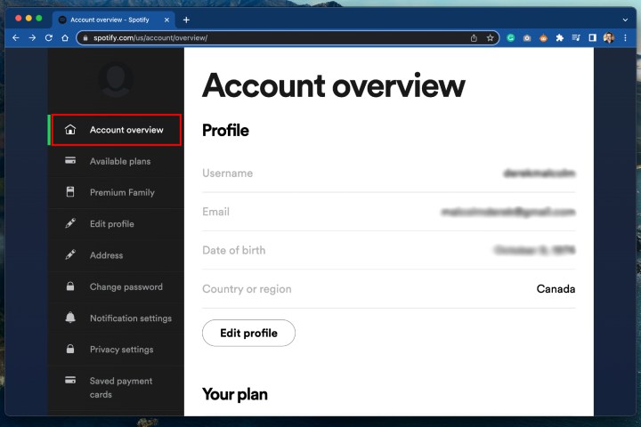Click the bell icon for Notification settings
The image size is (641, 427).
click(x=70, y=318)
